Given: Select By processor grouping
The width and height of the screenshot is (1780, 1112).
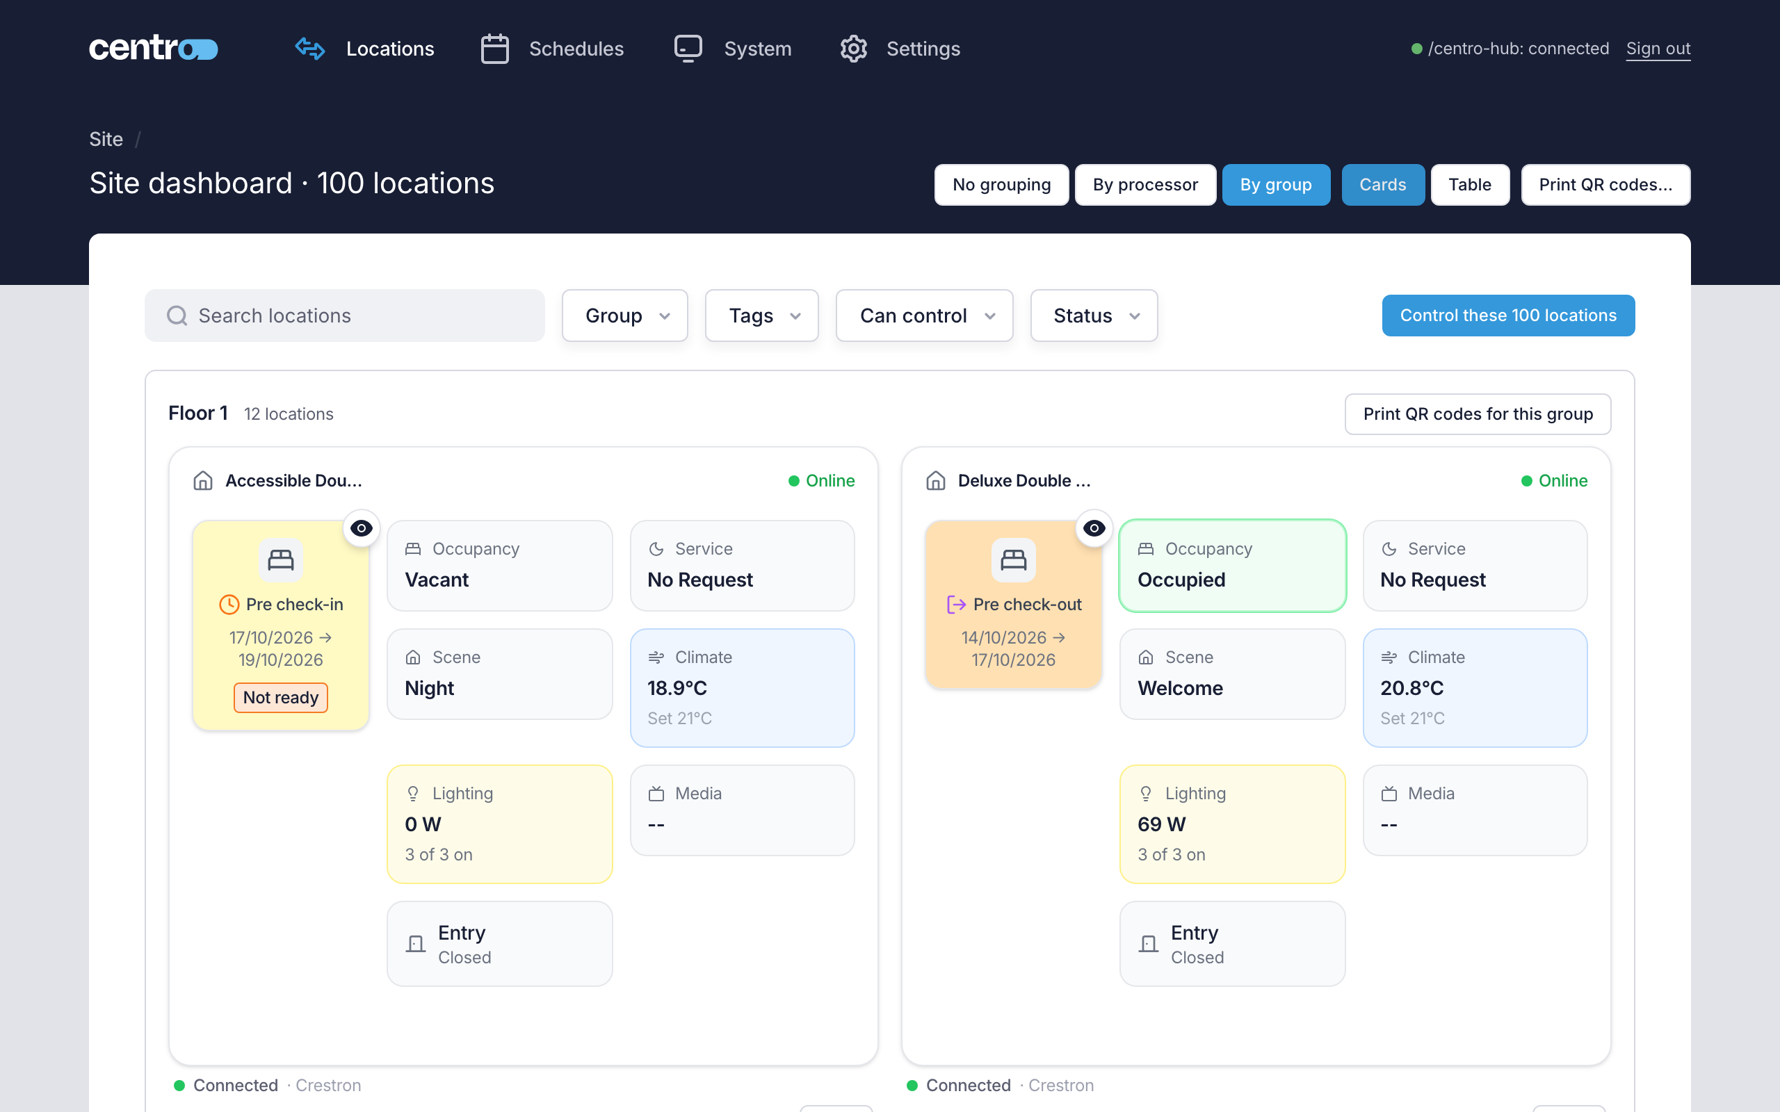Looking at the screenshot, I should (x=1144, y=185).
